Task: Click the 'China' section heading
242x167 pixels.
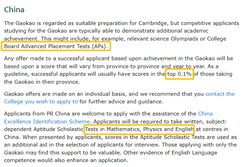Action: 14,9
